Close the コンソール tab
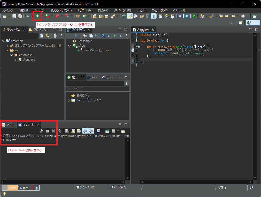261x197 pixels. pyautogui.click(x=38, y=125)
